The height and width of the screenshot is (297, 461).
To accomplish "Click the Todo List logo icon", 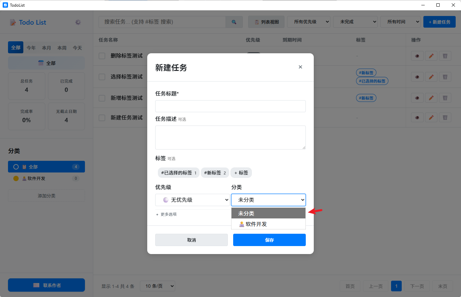I will 13,22.
